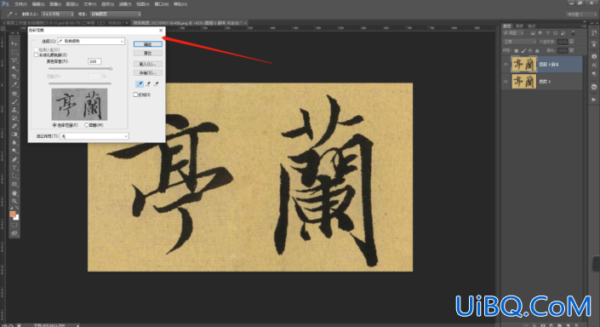Image resolution: width=600 pixels, height=327 pixels.
Task: Select the 图层 0 layer thumbnail
Action: pyautogui.click(x=524, y=82)
